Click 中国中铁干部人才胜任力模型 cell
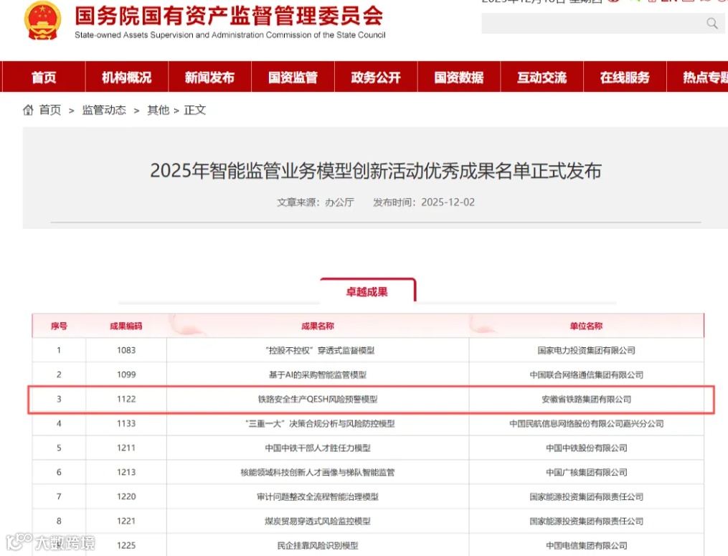This screenshot has width=728, height=556. 318,448
